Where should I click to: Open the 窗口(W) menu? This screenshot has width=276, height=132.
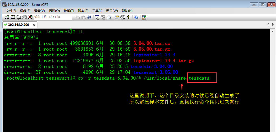[x=112, y=11]
